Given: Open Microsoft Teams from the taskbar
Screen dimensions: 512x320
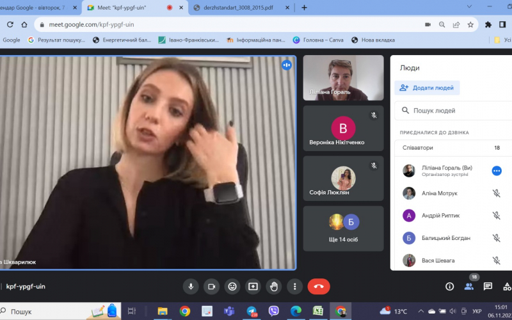Looking at the screenshot, I should (229, 311).
